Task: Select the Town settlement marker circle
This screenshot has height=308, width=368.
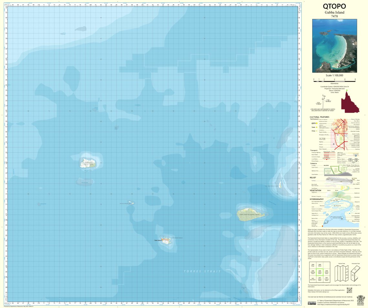Action: click(317, 127)
